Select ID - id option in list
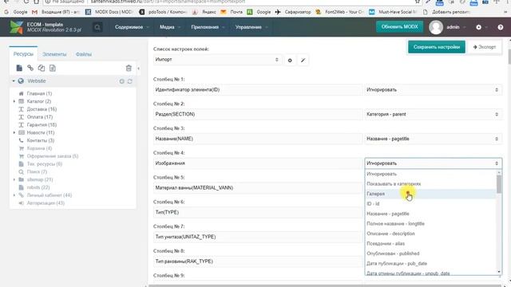511x287 pixels. [430, 204]
